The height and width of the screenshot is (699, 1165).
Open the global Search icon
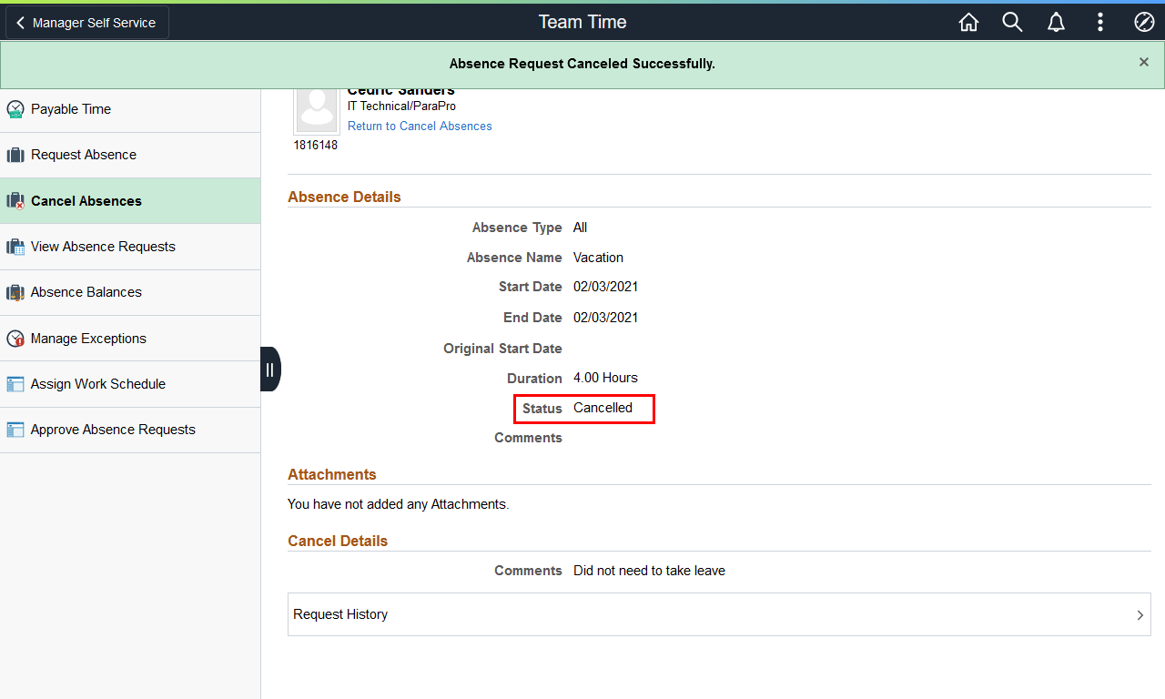1012,23
